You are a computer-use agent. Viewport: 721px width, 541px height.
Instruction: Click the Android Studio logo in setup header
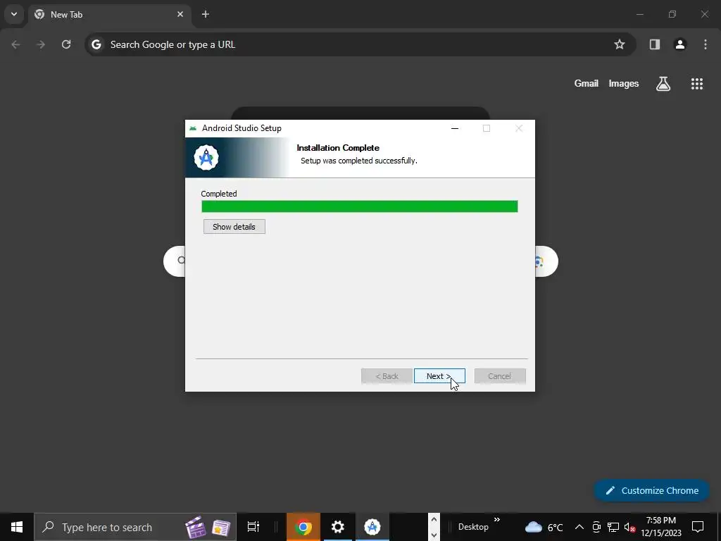pyautogui.click(x=206, y=158)
